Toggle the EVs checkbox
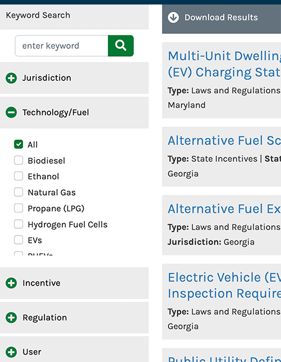This screenshot has height=362, width=281. click(x=19, y=240)
